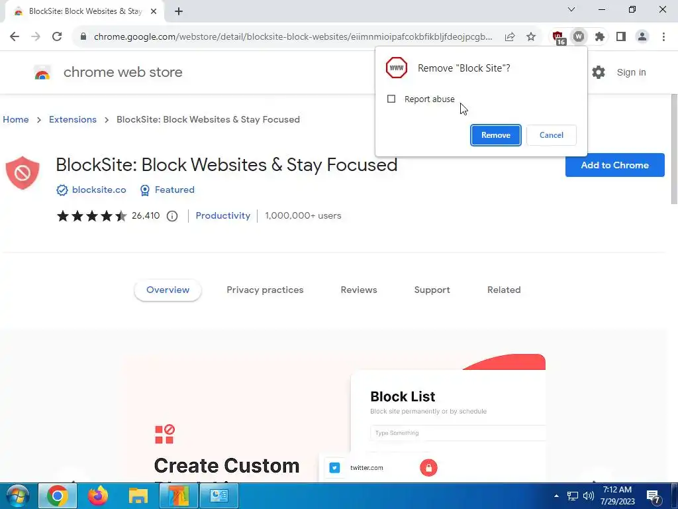Screen dimensions: 678x509
Task: Open the Chrome profile avatar
Action: click(642, 37)
